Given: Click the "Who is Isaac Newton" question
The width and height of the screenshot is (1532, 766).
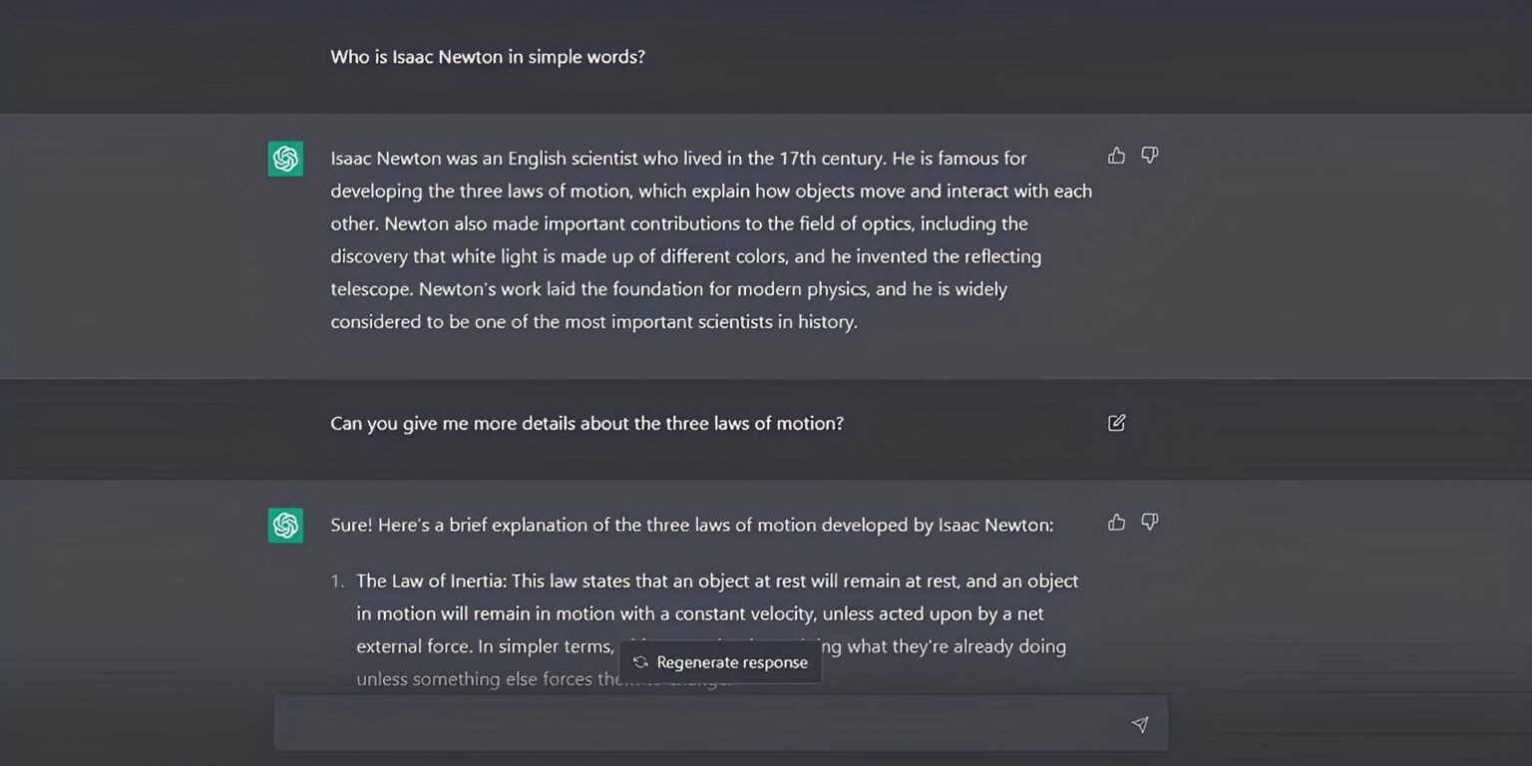Looking at the screenshot, I should click(x=488, y=57).
